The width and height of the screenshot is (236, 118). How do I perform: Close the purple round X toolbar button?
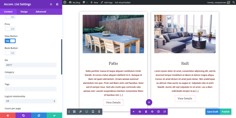coord(149,102)
